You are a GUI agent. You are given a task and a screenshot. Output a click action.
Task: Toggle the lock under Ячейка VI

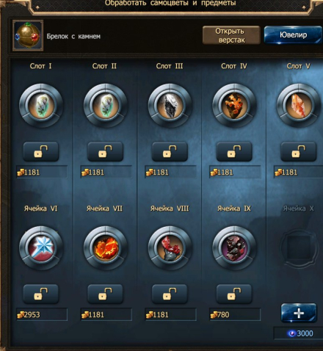coord(41,294)
